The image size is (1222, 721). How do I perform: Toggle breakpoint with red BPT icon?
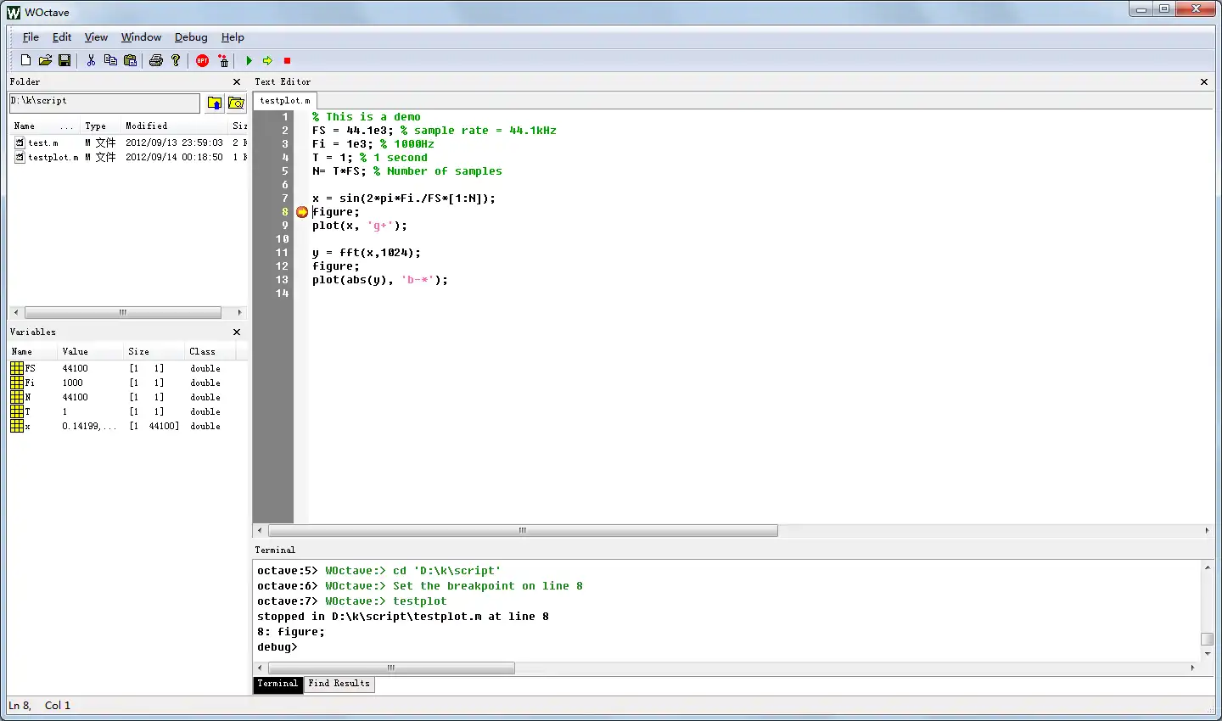(202, 60)
